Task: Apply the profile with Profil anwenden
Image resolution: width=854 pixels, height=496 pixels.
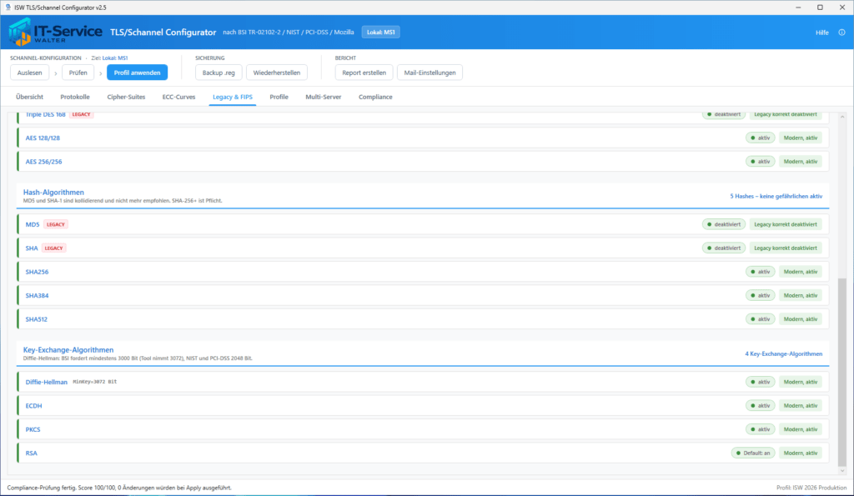Action: click(138, 73)
